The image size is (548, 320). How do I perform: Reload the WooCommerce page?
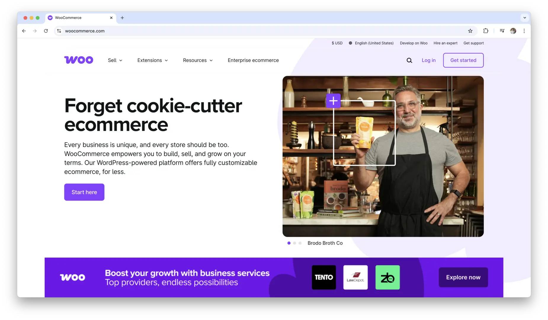point(46,31)
